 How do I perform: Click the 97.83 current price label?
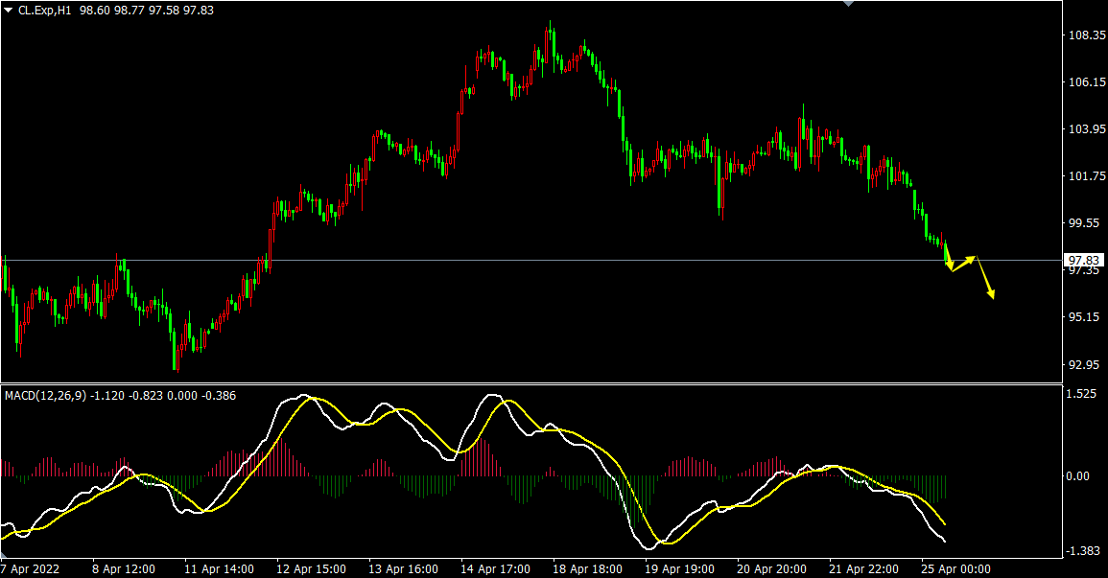[1084, 260]
